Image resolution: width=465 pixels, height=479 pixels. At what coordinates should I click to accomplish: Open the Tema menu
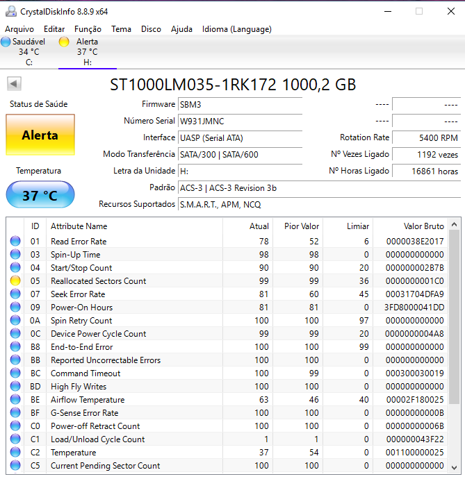coord(121,29)
